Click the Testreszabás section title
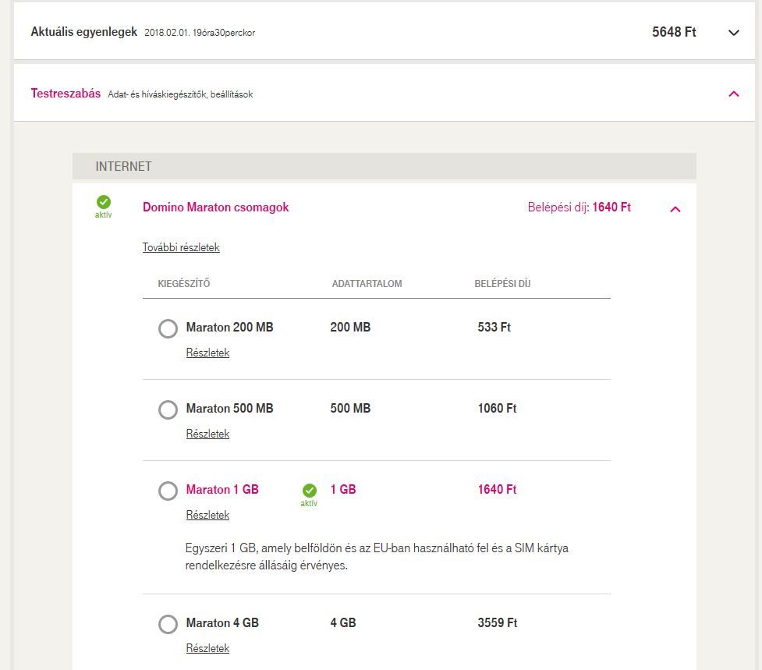The height and width of the screenshot is (670, 762). 66,94
